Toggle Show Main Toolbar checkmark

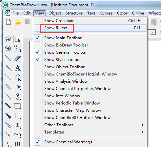pos(37,38)
